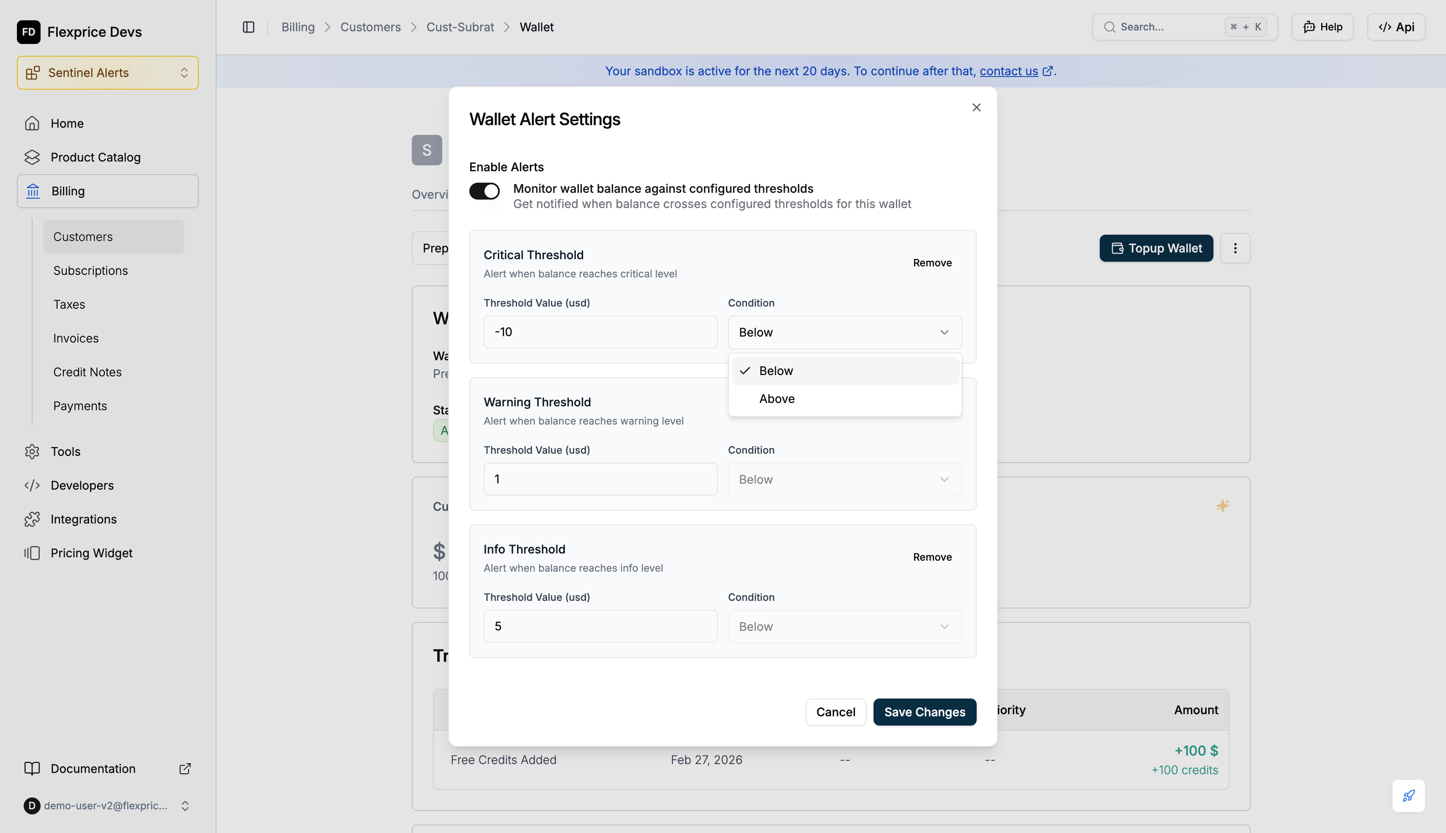
Task: Open Payments in sidebar
Action: [x=113, y=406]
